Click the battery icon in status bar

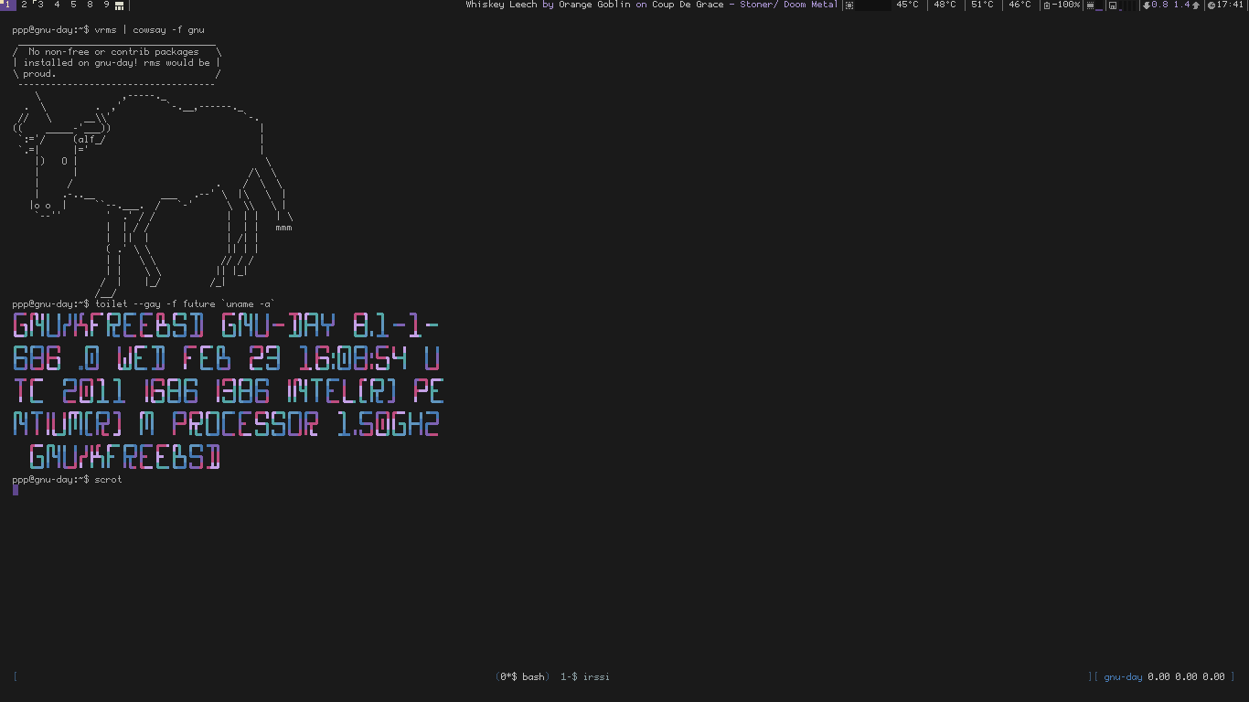pos(1047,5)
